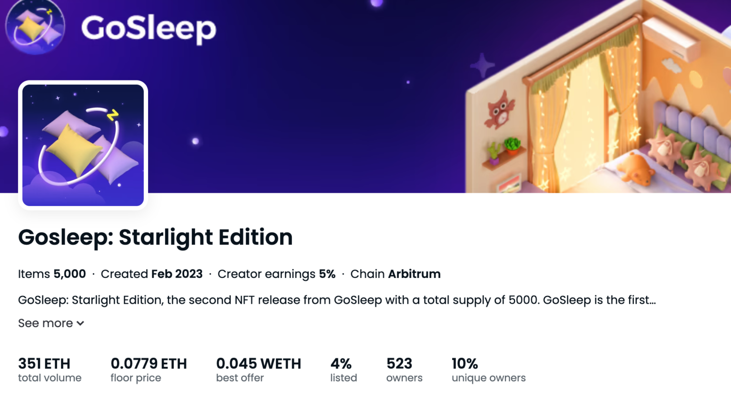This screenshot has width=731, height=407.
Task: Open the See more disclosure control
Action: (51, 323)
